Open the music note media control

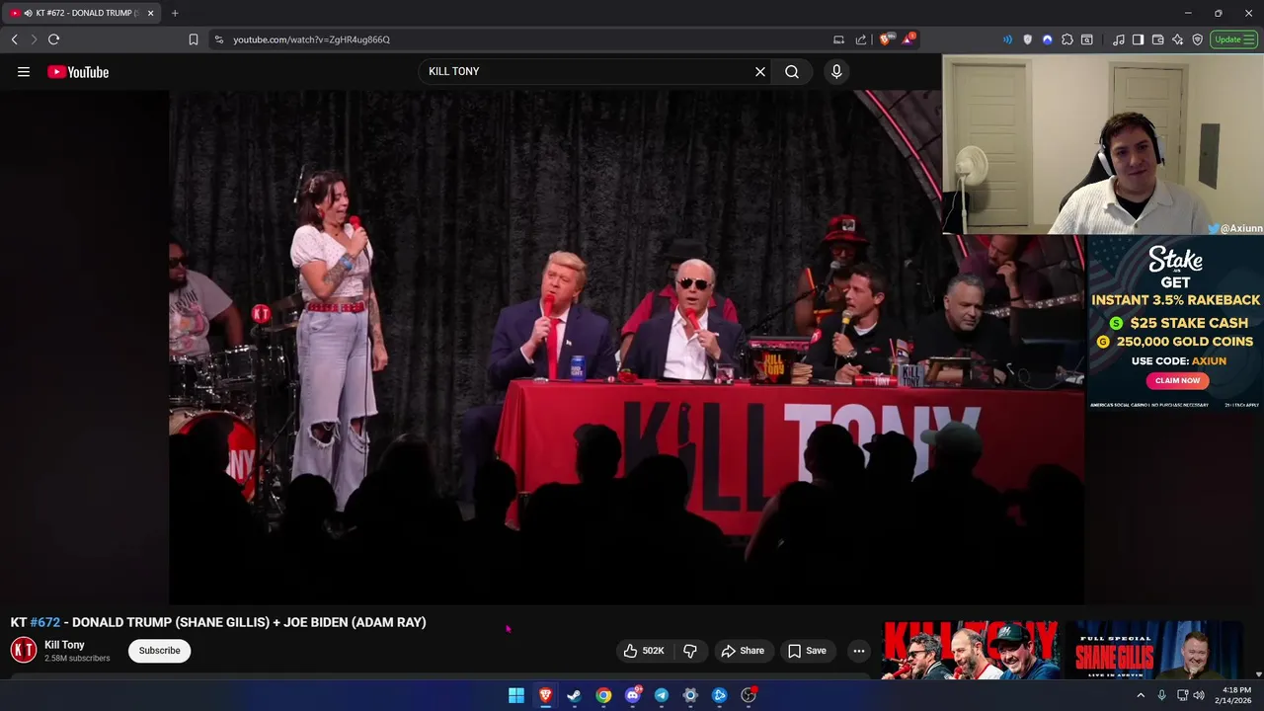[x=1118, y=39]
